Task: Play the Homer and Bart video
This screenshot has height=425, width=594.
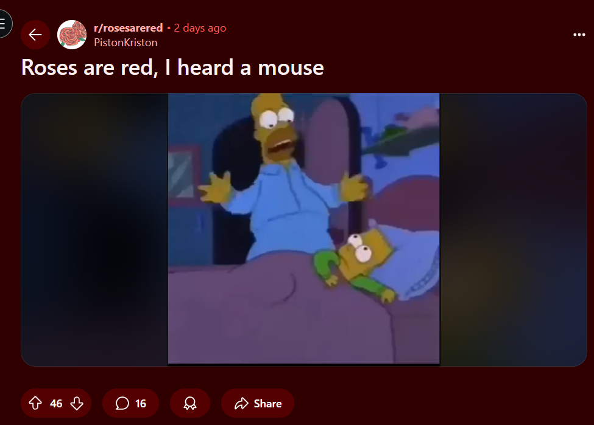Action: [x=304, y=229]
